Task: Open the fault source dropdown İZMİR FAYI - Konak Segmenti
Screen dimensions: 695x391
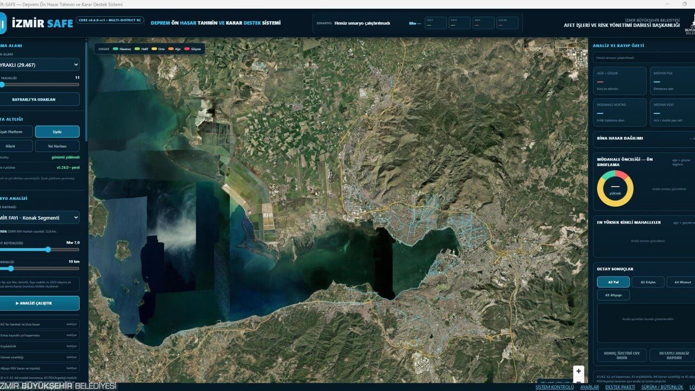Action: pos(40,218)
